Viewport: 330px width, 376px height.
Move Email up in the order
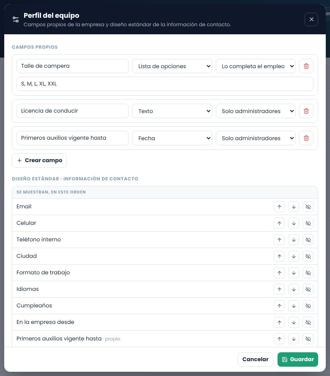coord(279,207)
